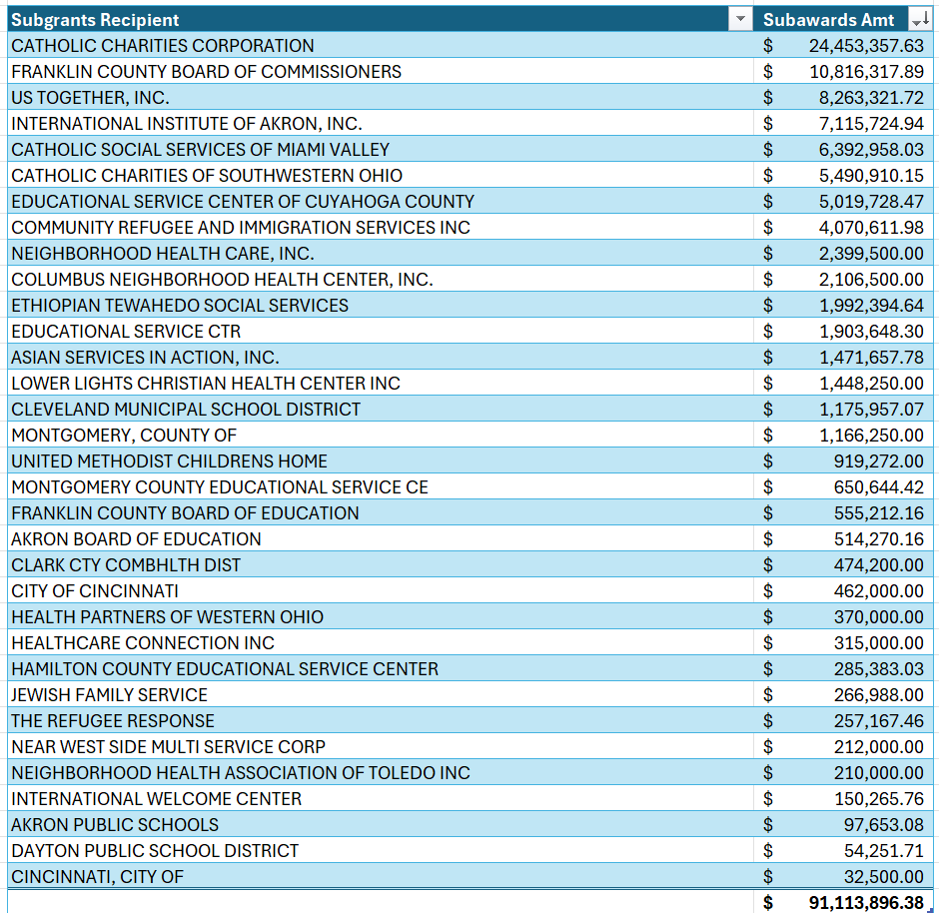Select HEALTHCARE CONNECTION INC cell

tap(381, 643)
